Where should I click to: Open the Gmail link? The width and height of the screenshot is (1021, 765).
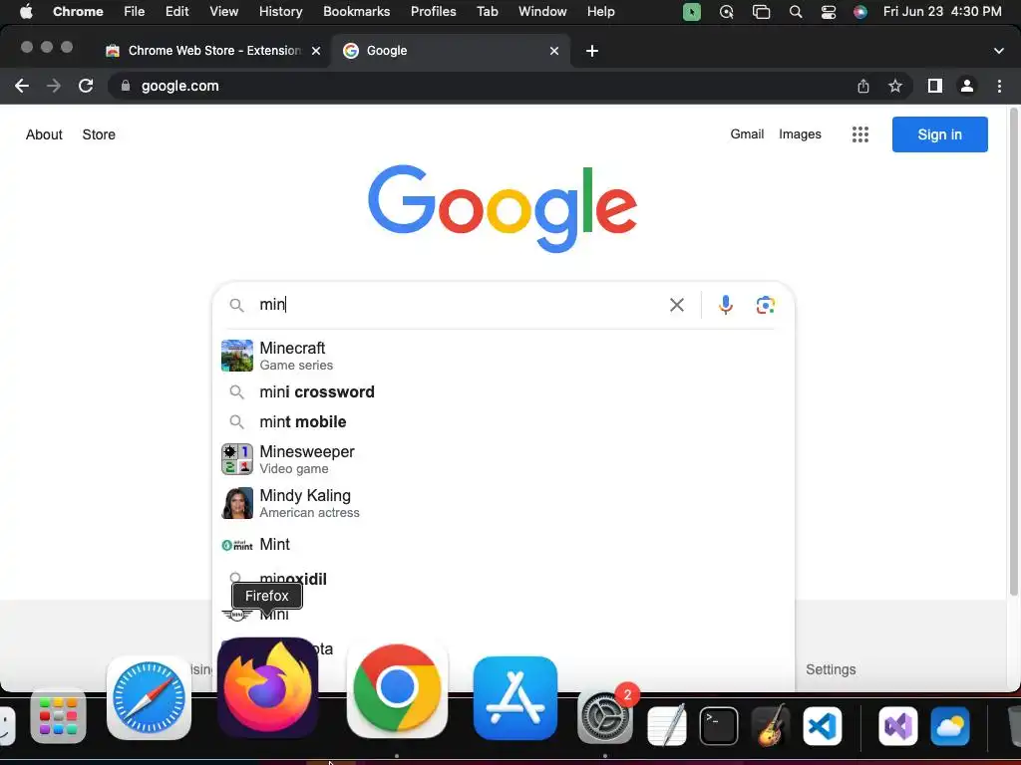[747, 134]
